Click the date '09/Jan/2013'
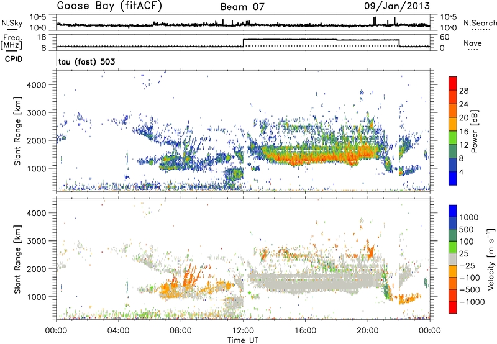497x344 pixels. (397, 6)
